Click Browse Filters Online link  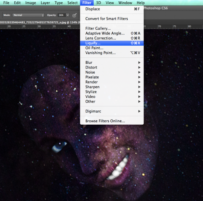pos(105,121)
